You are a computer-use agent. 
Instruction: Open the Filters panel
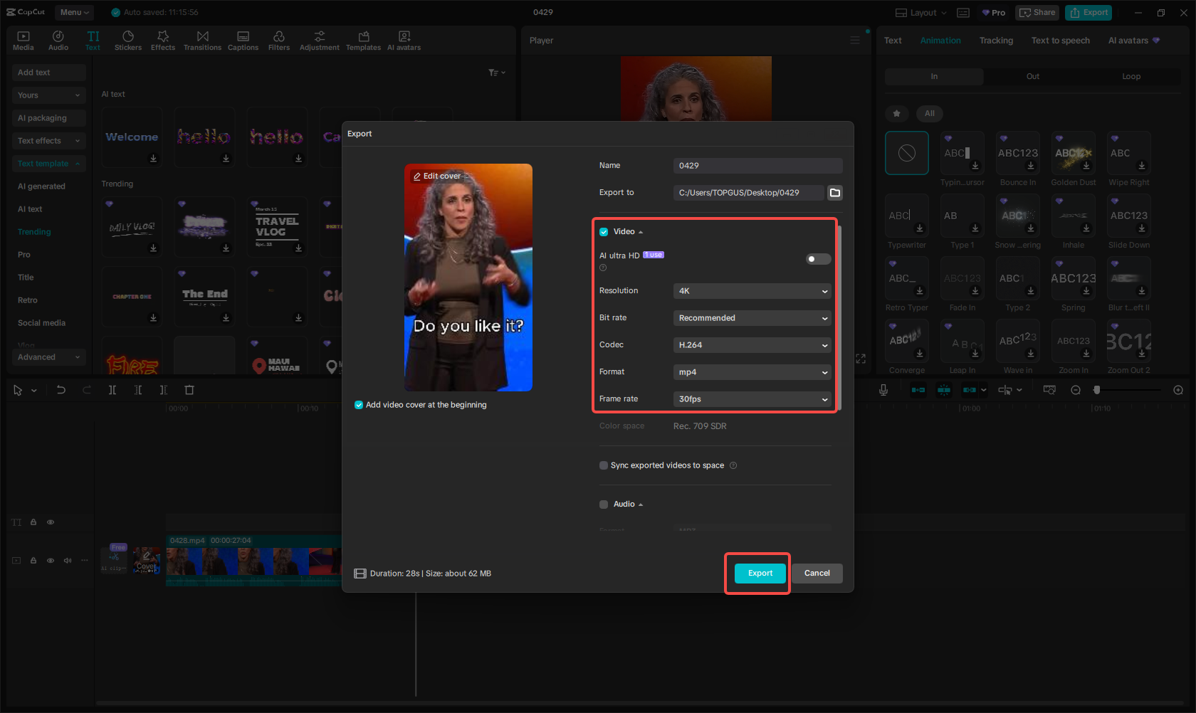click(278, 39)
